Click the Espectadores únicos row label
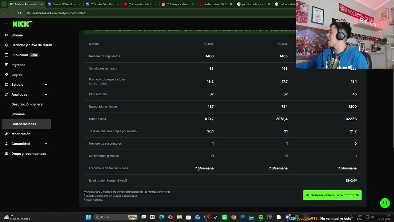394x222 pixels. (103, 106)
